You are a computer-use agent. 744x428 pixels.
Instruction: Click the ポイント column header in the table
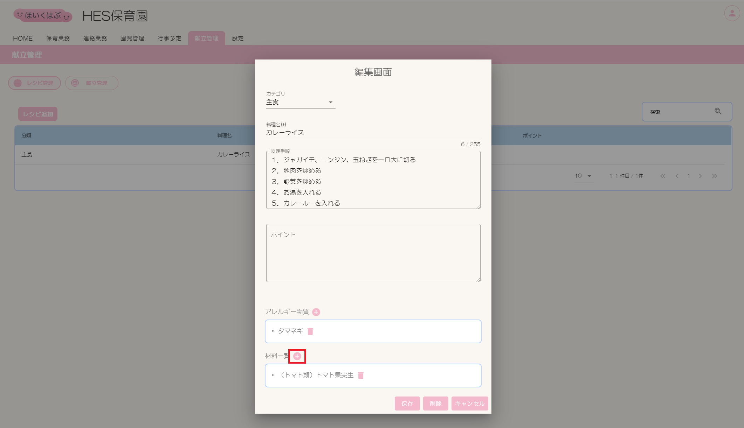(532, 136)
